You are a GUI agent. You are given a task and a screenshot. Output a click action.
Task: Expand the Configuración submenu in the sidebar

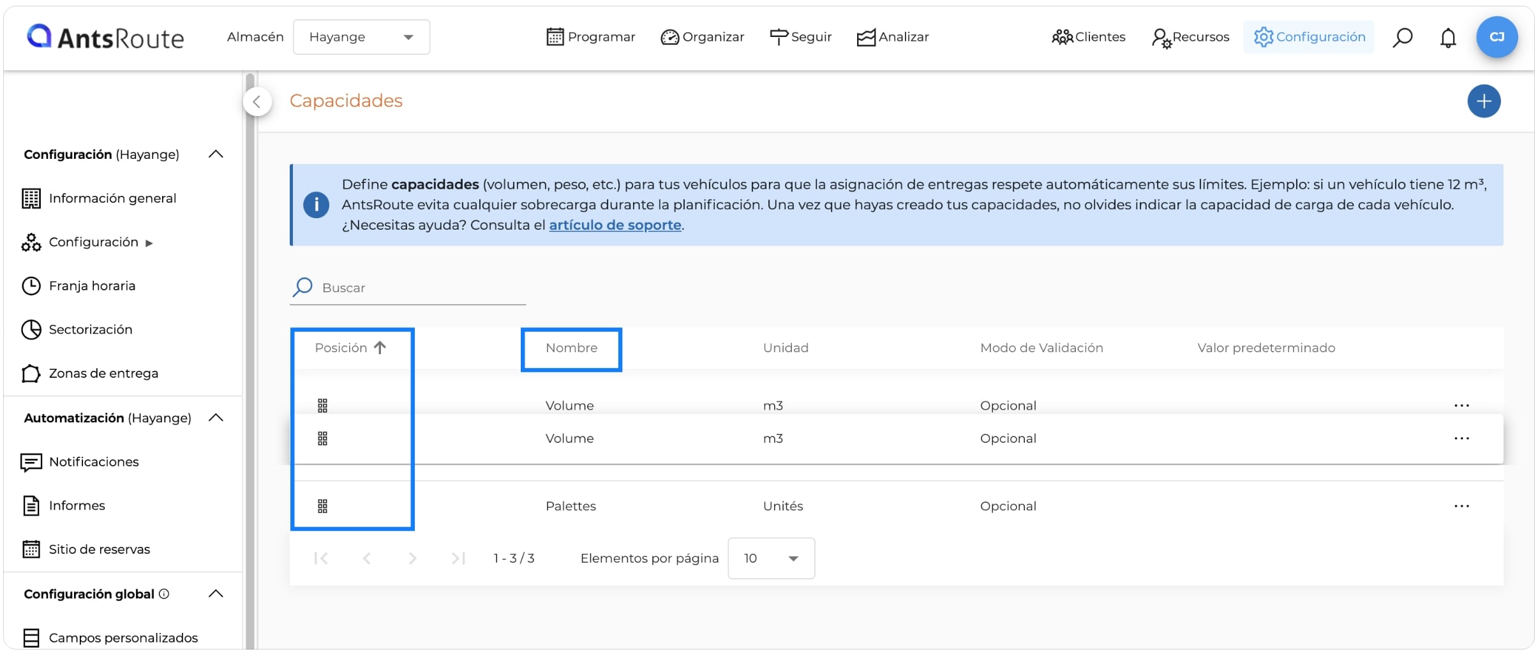coord(87,242)
